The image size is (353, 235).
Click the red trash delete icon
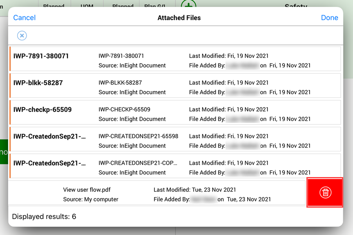coord(325,192)
